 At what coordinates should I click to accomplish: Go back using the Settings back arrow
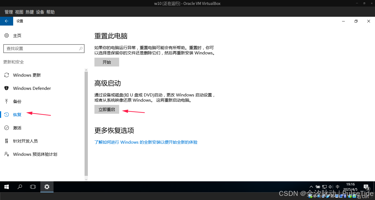pyautogui.click(x=7, y=21)
